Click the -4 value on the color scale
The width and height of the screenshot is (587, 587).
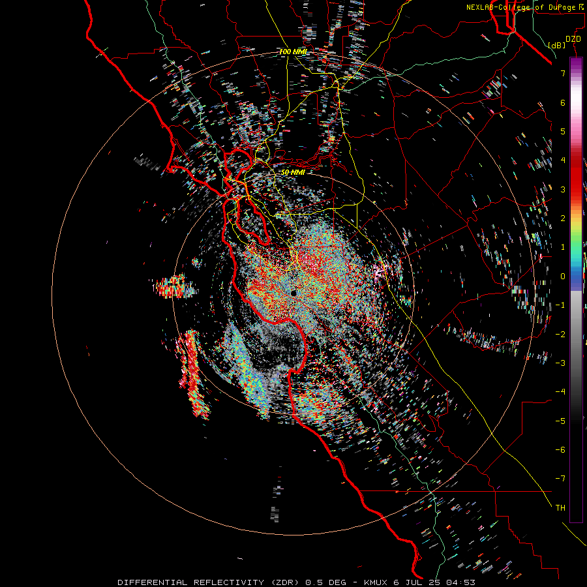pos(560,392)
